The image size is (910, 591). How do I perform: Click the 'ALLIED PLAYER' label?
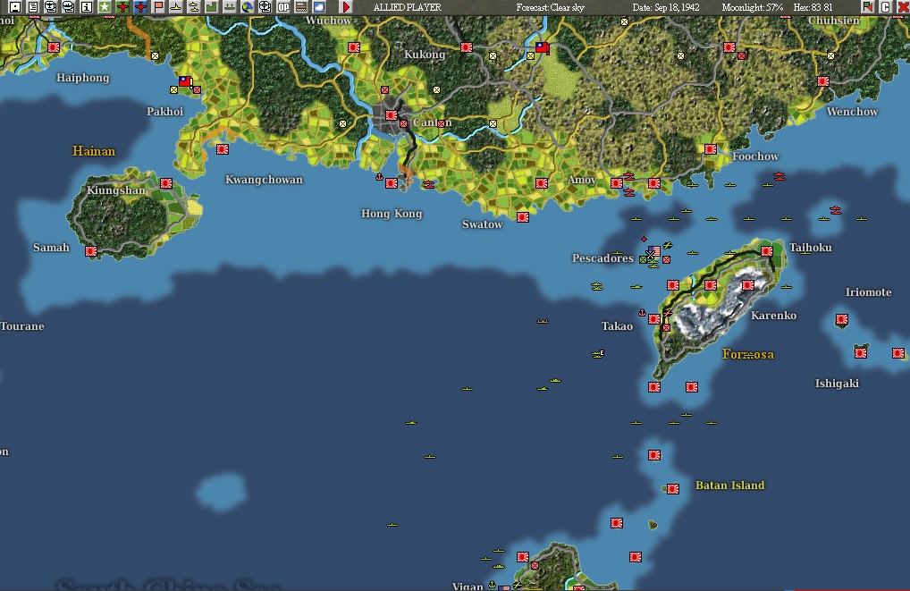pos(408,7)
